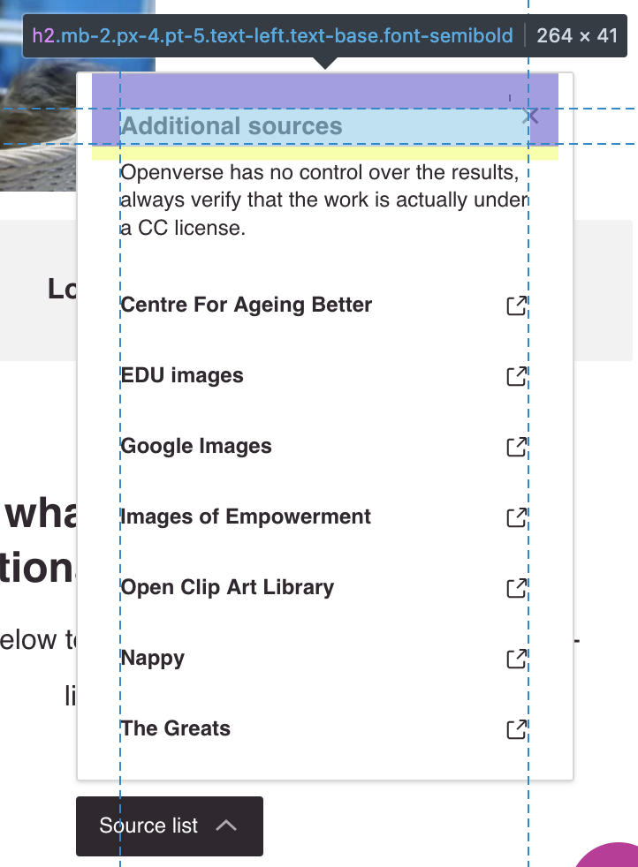
Task: Open Open Clip Art Library link
Action: 324,588
